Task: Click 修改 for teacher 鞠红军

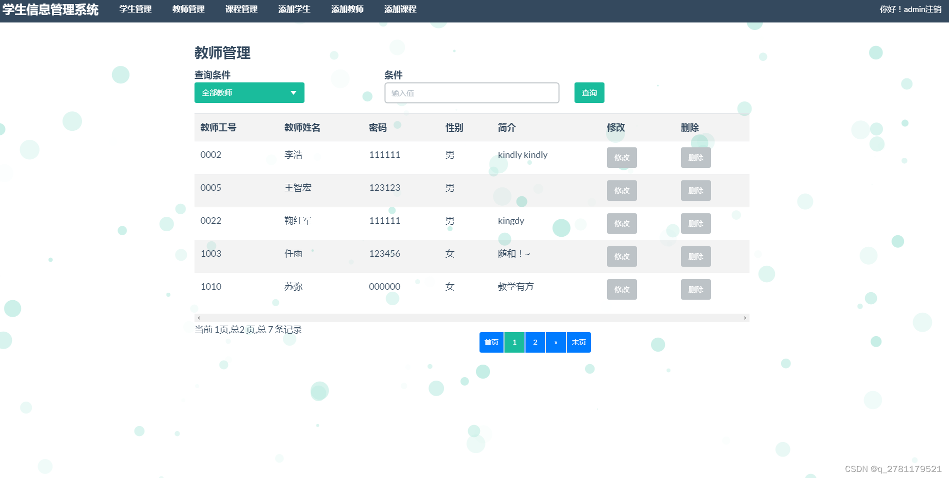Action: tap(622, 224)
